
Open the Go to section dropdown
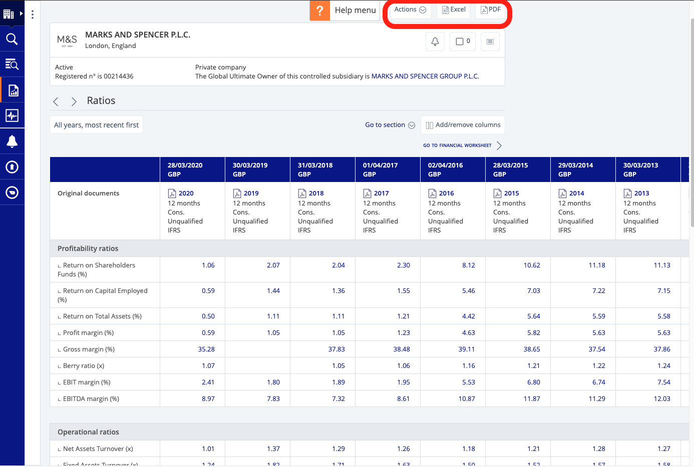[x=390, y=125]
